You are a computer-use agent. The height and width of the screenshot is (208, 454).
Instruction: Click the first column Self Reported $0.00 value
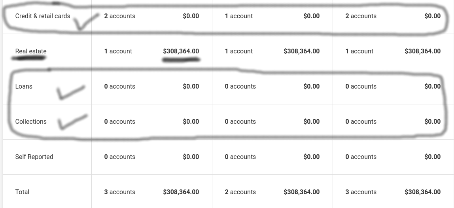(x=191, y=157)
